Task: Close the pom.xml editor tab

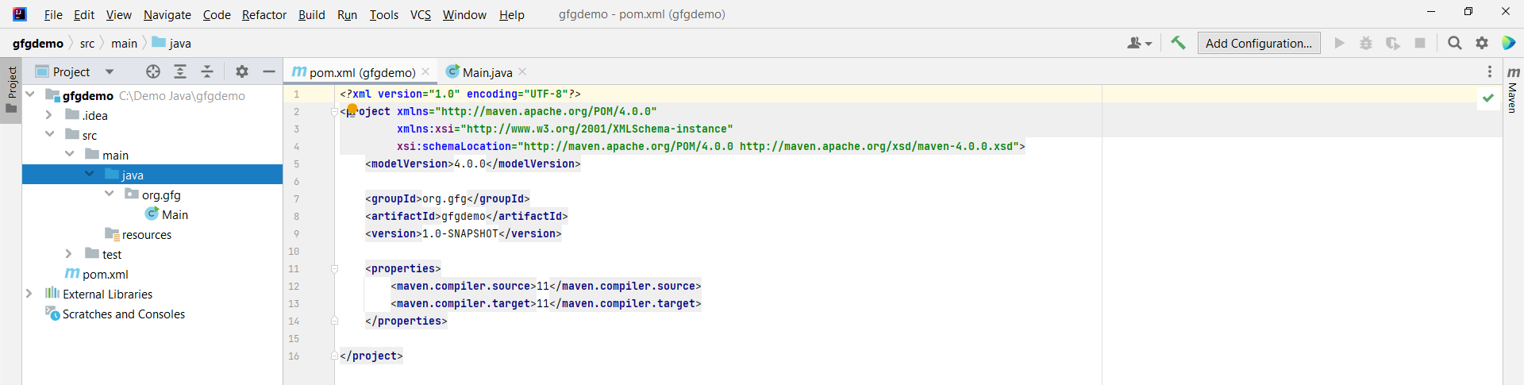Action: (426, 71)
